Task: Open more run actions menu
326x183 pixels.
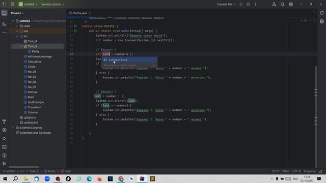Action: click(x=256, y=4)
